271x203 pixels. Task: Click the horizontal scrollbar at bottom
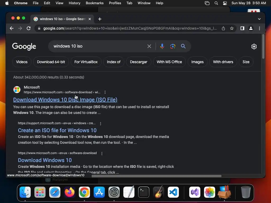point(156,176)
